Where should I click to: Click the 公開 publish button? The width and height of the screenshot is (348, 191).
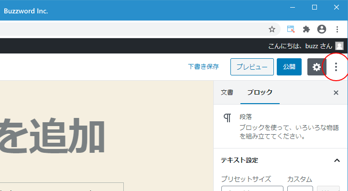tap(289, 67)
